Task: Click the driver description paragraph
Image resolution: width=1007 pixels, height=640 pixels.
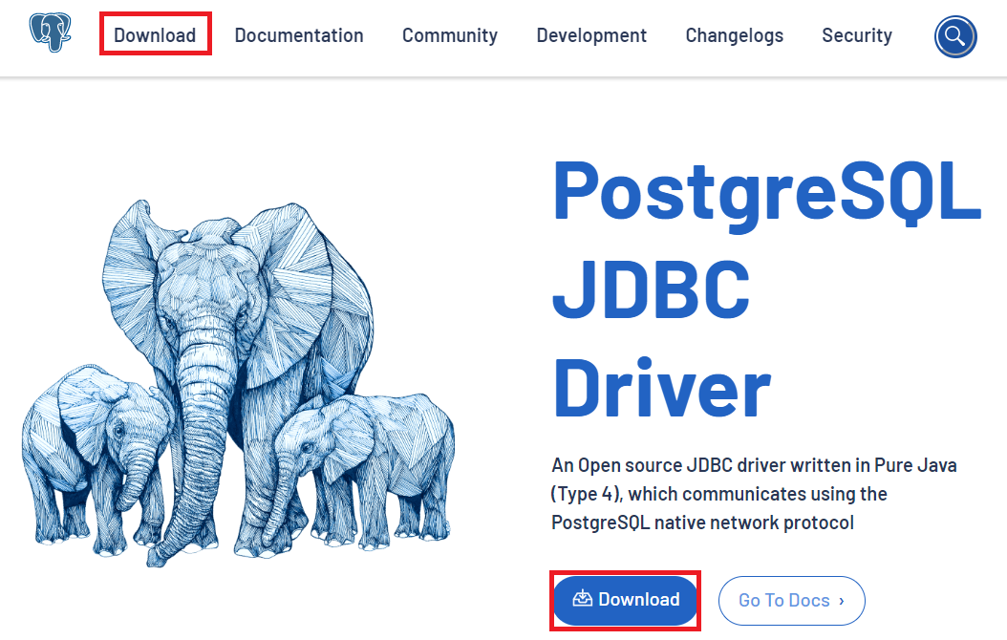Action: pyautogui.click(x=754, y=494)
